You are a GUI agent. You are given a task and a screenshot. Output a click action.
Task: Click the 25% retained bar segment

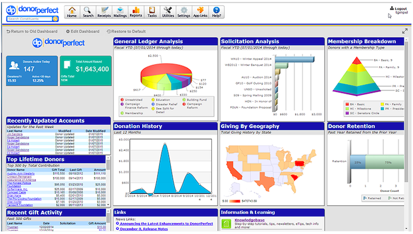(357, 162)
